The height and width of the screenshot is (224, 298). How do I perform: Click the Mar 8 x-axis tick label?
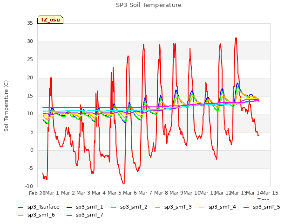point(161,193)
